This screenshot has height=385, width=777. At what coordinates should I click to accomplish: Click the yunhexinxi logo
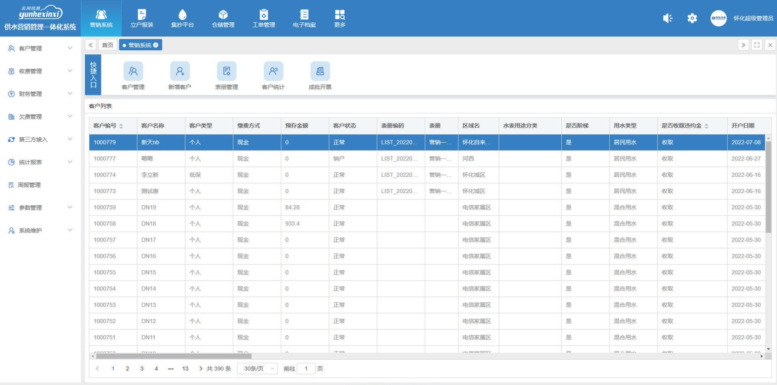pos(40,13)
